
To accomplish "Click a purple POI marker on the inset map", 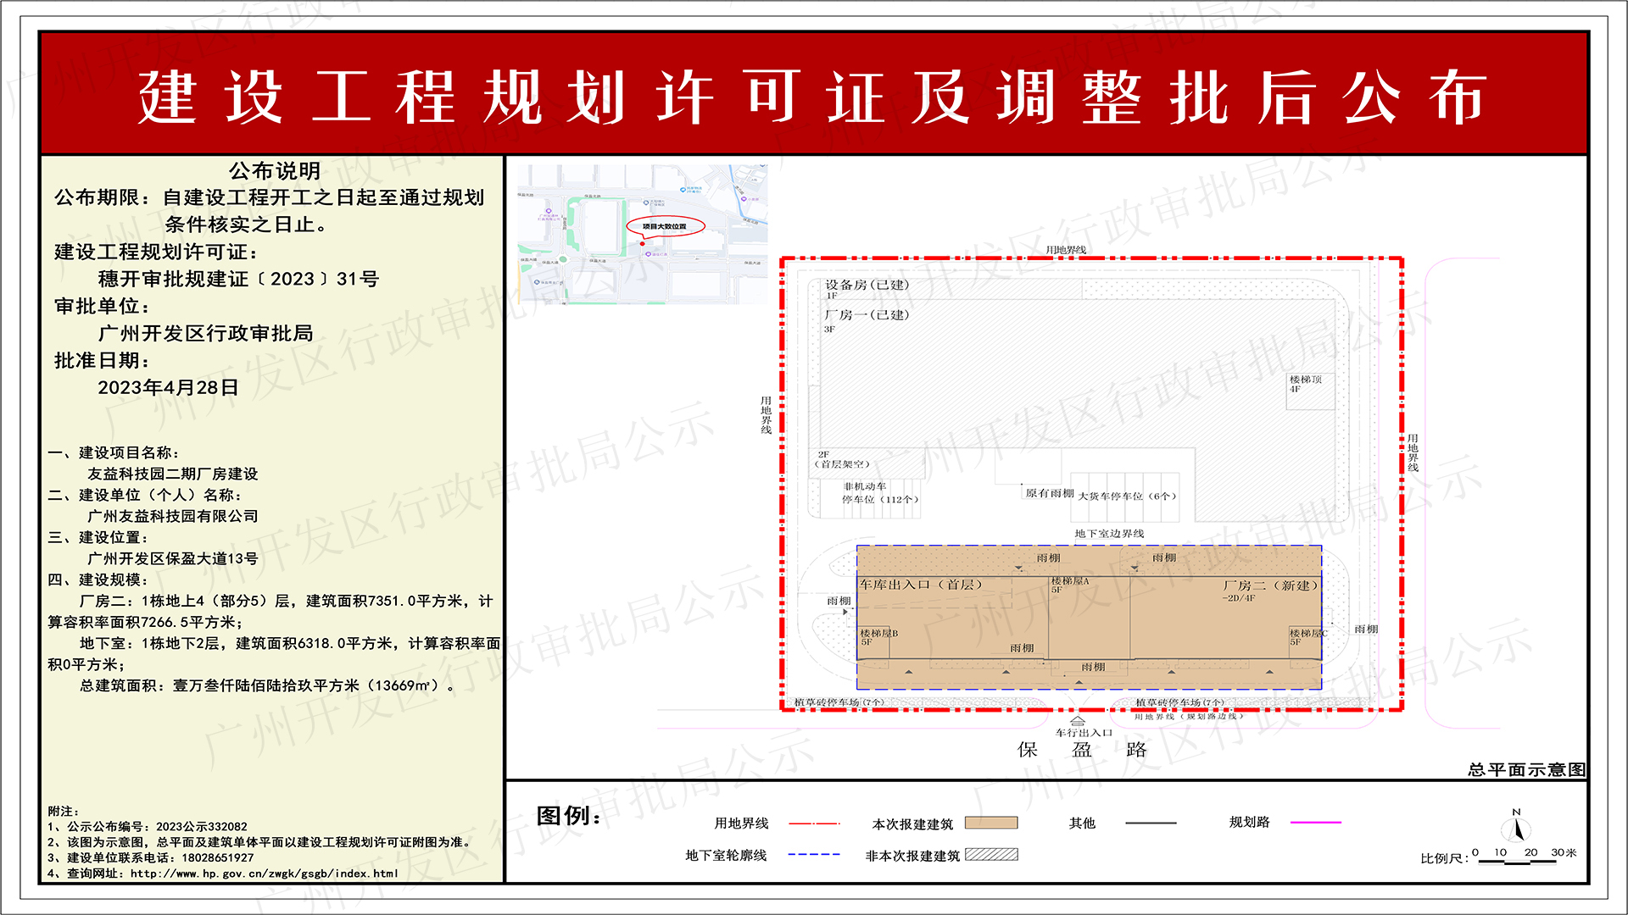I will pos(549,210).
